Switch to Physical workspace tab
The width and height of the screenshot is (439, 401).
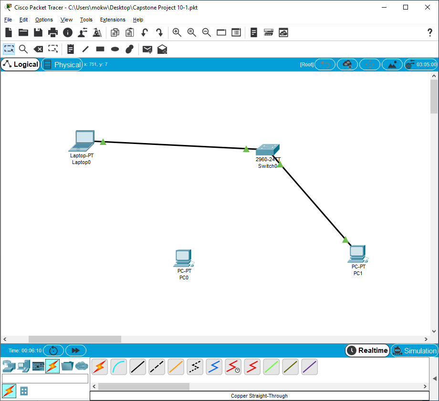click(62, 64)
